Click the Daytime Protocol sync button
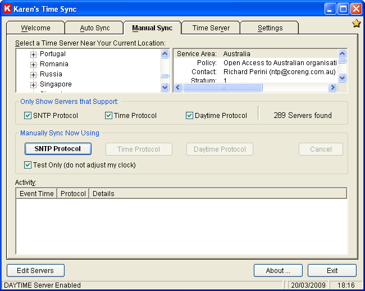 (220, 149)
